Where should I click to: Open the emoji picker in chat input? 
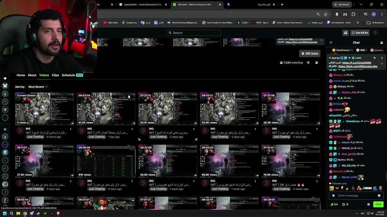(379, 196)
